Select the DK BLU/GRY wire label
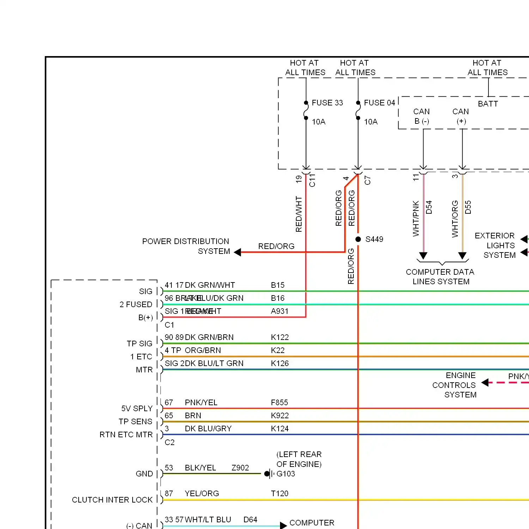The height and width of the screenshot is (529, 529). [208, 428]
